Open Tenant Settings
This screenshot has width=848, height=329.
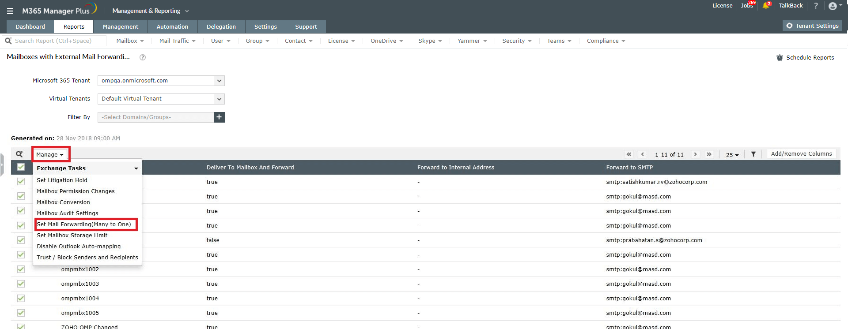click(x=812, y=26)
